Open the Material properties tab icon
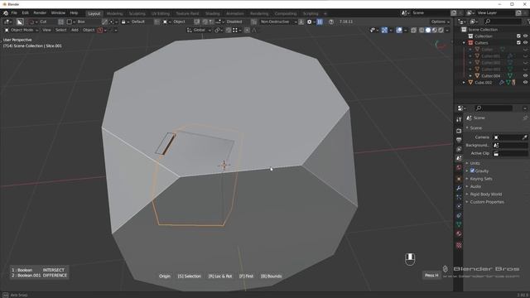Viewport: 530px width, 298px height. [x=459, y=233]
